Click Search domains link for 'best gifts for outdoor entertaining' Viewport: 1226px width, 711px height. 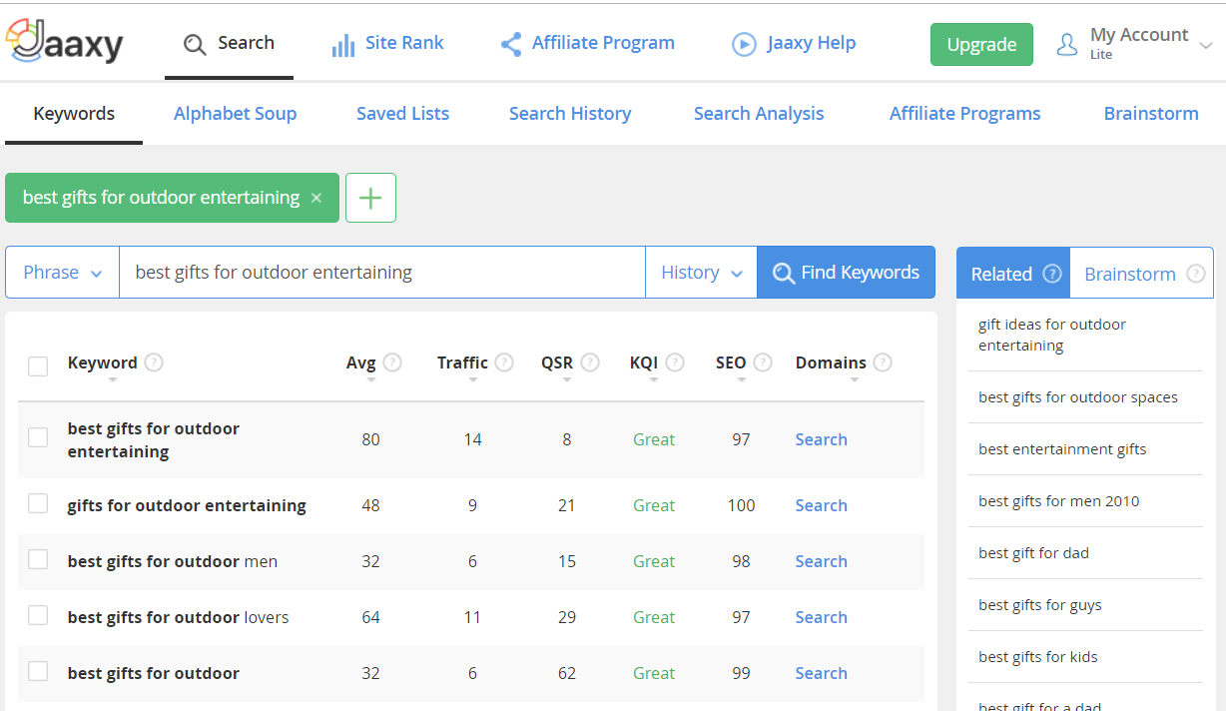click(821, 439)
